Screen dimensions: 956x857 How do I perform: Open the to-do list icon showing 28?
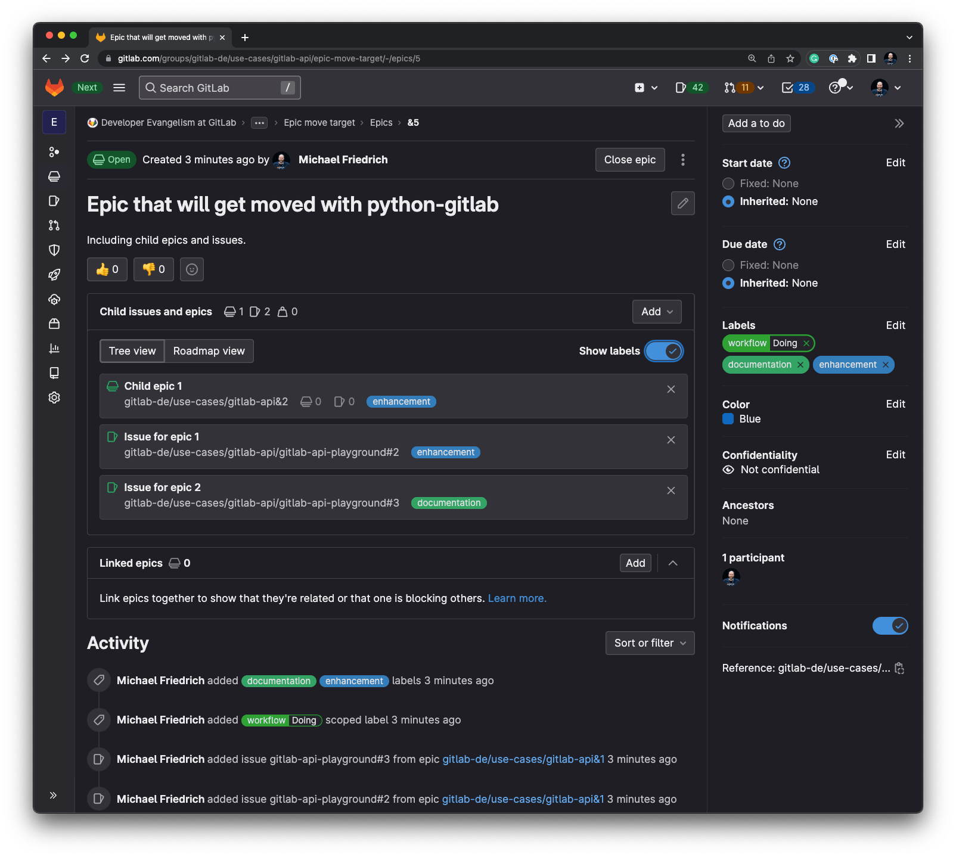click(x=797, y=88)
